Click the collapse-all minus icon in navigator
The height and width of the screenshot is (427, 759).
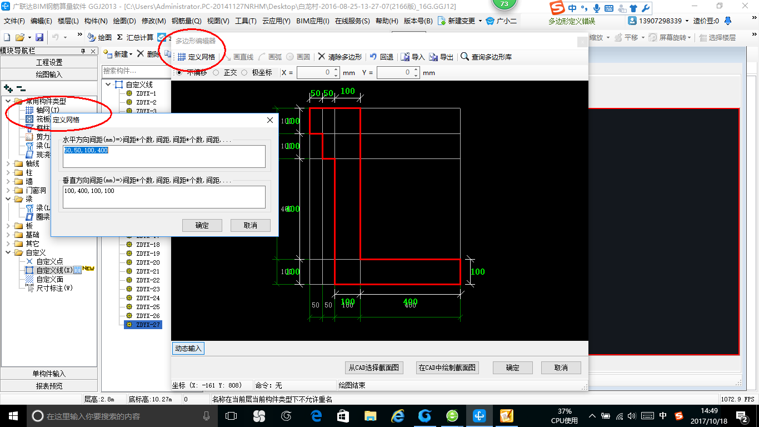coord(21,88)
